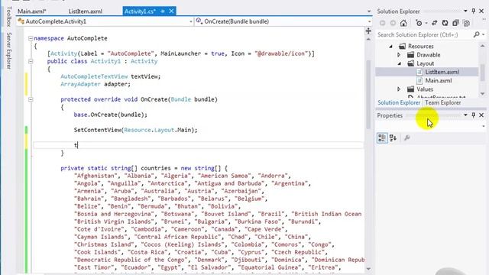Collapse the Layout folder
Screen dimensions: 489x275
point(400,63)
